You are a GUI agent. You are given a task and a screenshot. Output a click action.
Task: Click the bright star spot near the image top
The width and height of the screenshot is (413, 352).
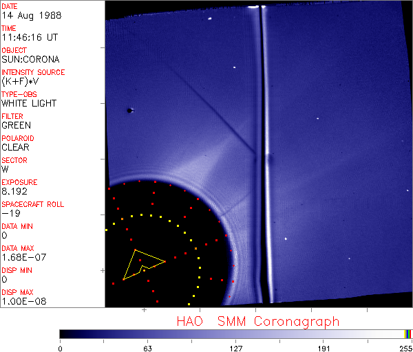coord(210,19)
